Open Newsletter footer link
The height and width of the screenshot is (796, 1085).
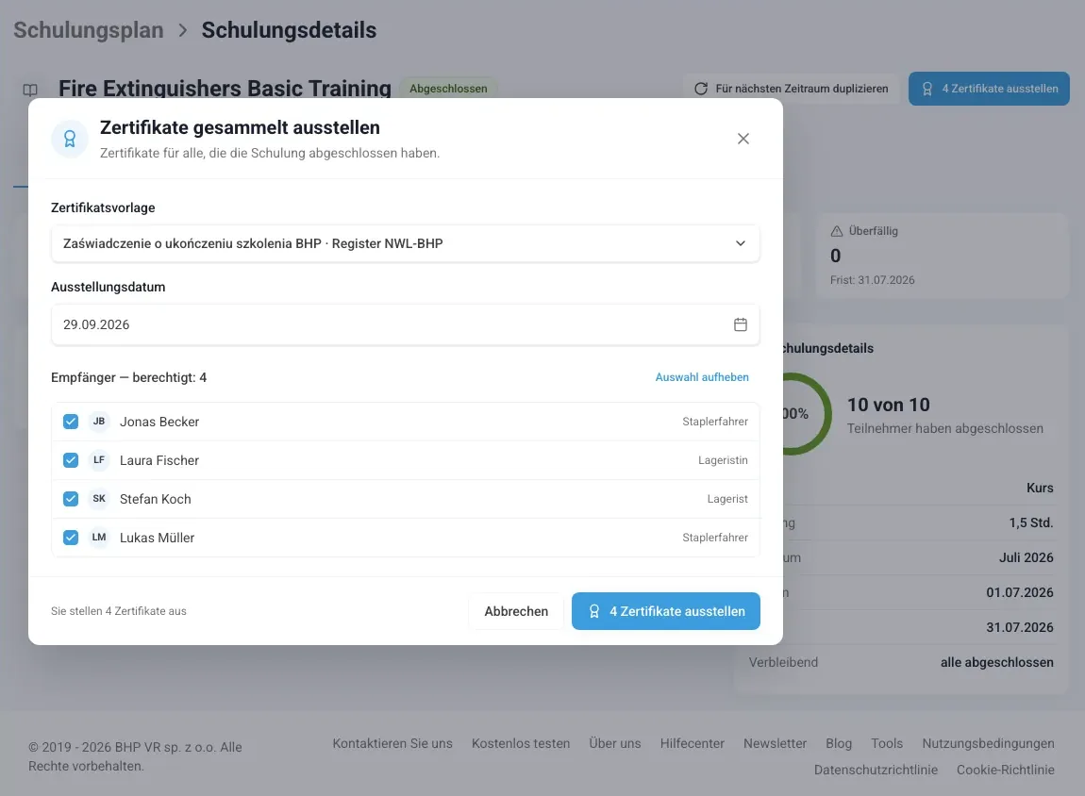(x=775, y=743)
